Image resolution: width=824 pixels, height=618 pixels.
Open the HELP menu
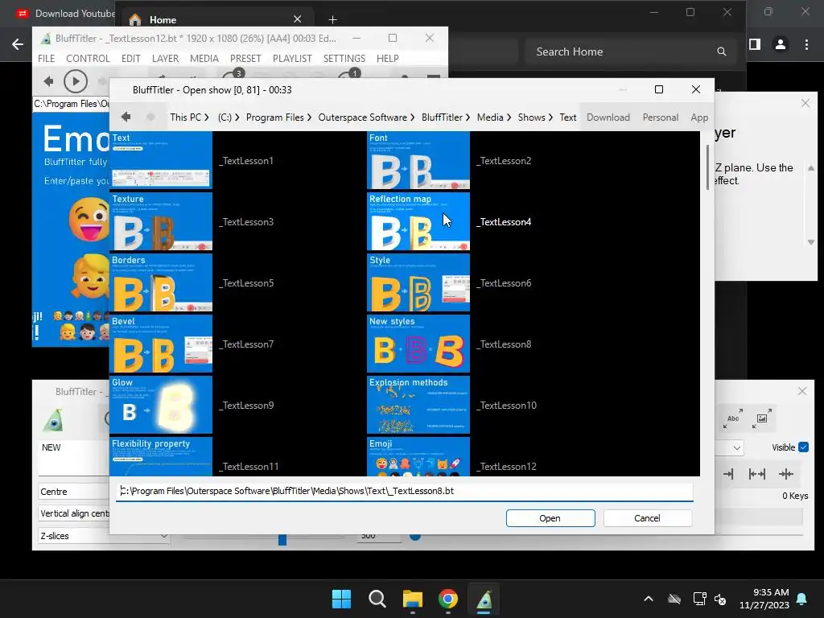pyautogui.click(x=387, y=58)
